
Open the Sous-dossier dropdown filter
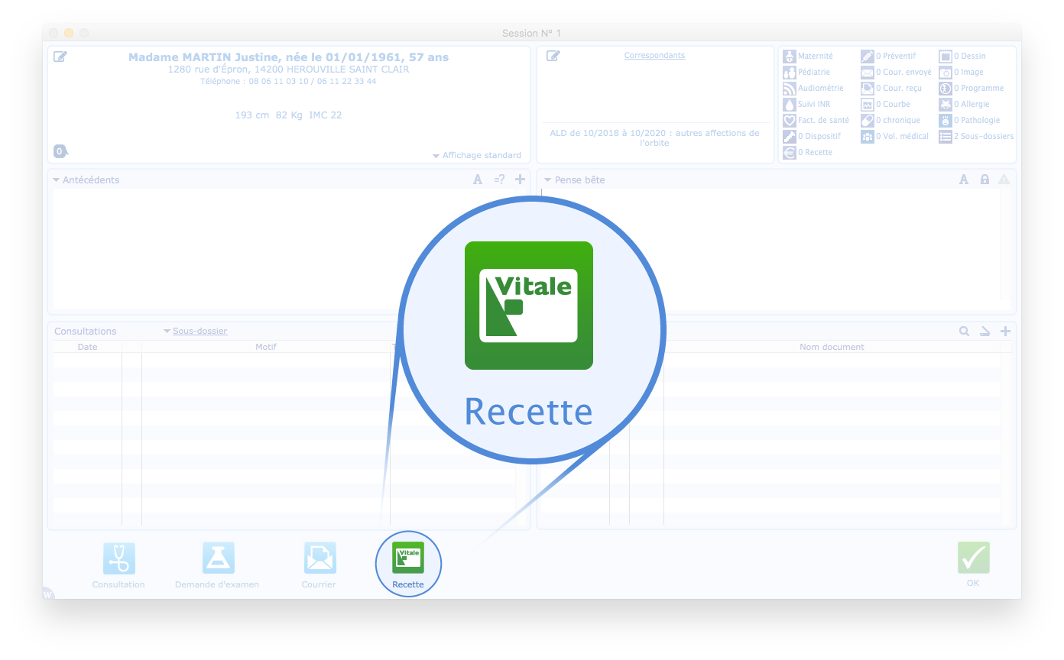[x=195, y=332]
